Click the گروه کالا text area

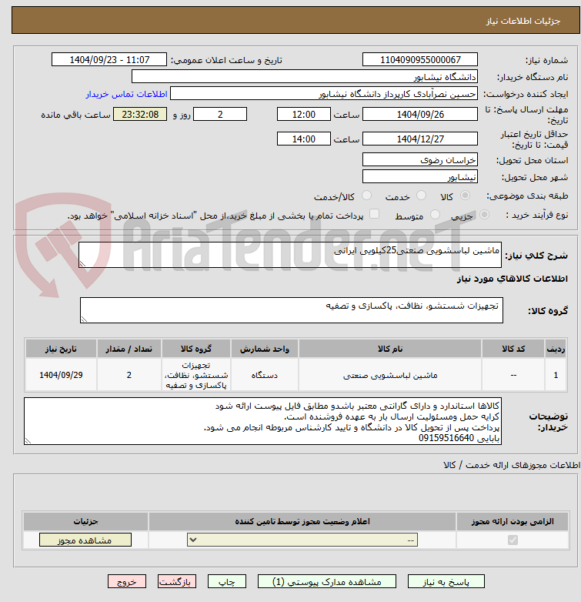click(292, 310)
